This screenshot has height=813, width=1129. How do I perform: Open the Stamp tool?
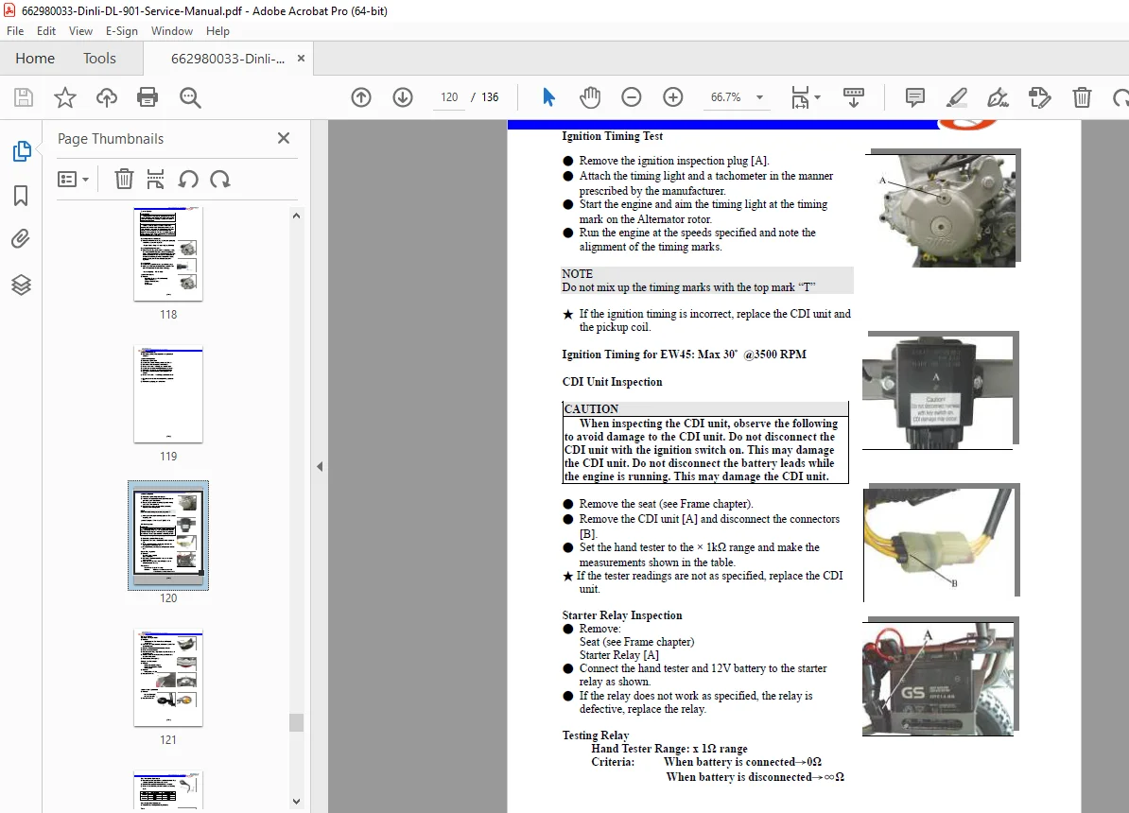tap(1040, 97)
